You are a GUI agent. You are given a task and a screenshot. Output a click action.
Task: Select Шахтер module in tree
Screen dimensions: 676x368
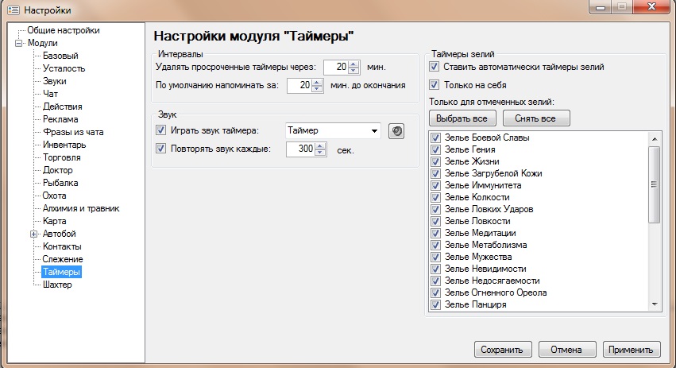tap(57, 285)
